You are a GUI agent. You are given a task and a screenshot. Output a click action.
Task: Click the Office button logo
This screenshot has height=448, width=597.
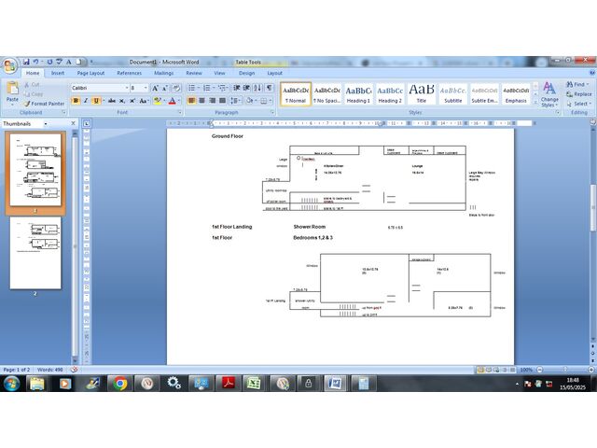point(9,64)
